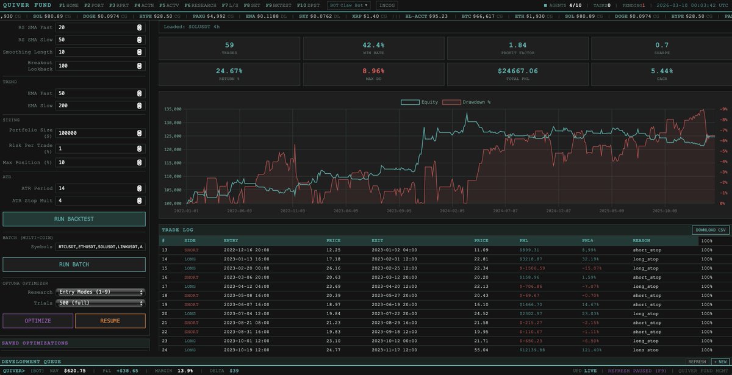This screenshot has width=732, height=375.
Task: Click the ENTRY column header in trade log
Action: tap(231, 240)
